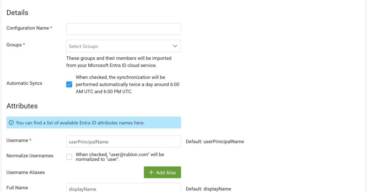Open the Entra ID attributes 'here' link
Screen dimensions: 367x192
point(139,123)
